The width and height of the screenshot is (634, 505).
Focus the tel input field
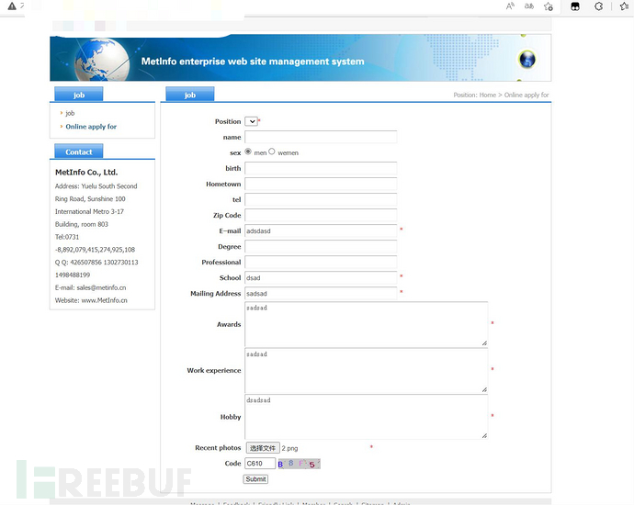pos(321,199)
